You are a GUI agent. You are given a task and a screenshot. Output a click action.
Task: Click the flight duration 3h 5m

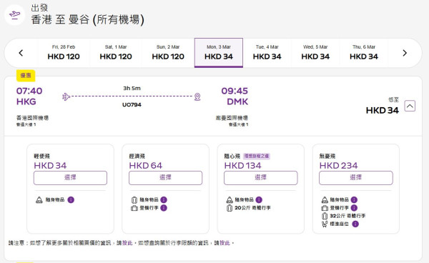click(132, 89)
